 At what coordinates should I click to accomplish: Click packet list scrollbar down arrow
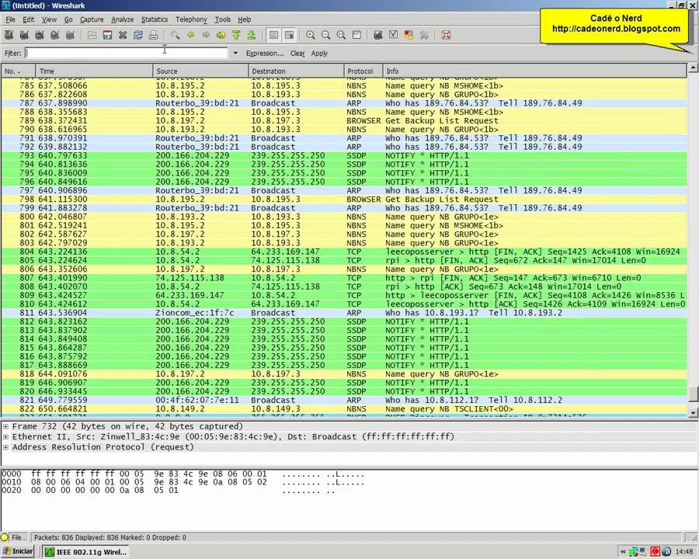(x=693, y=413)
